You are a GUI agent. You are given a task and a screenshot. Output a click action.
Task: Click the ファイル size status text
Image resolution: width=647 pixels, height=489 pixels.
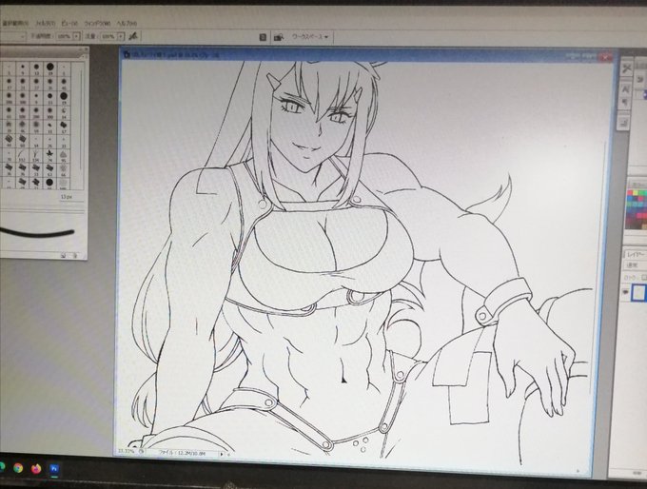tap(183, 453)
